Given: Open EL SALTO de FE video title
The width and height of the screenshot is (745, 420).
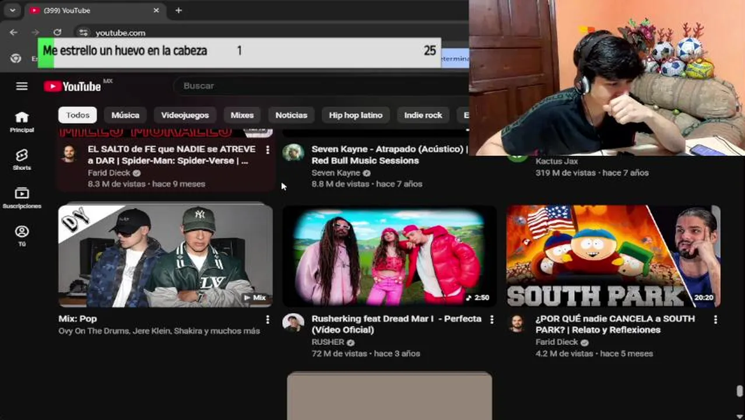Looking at the screenshot, I should tap(171, 155).
